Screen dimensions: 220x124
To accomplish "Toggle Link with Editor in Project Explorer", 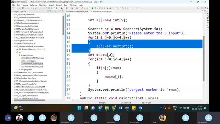I will point(51,11).
